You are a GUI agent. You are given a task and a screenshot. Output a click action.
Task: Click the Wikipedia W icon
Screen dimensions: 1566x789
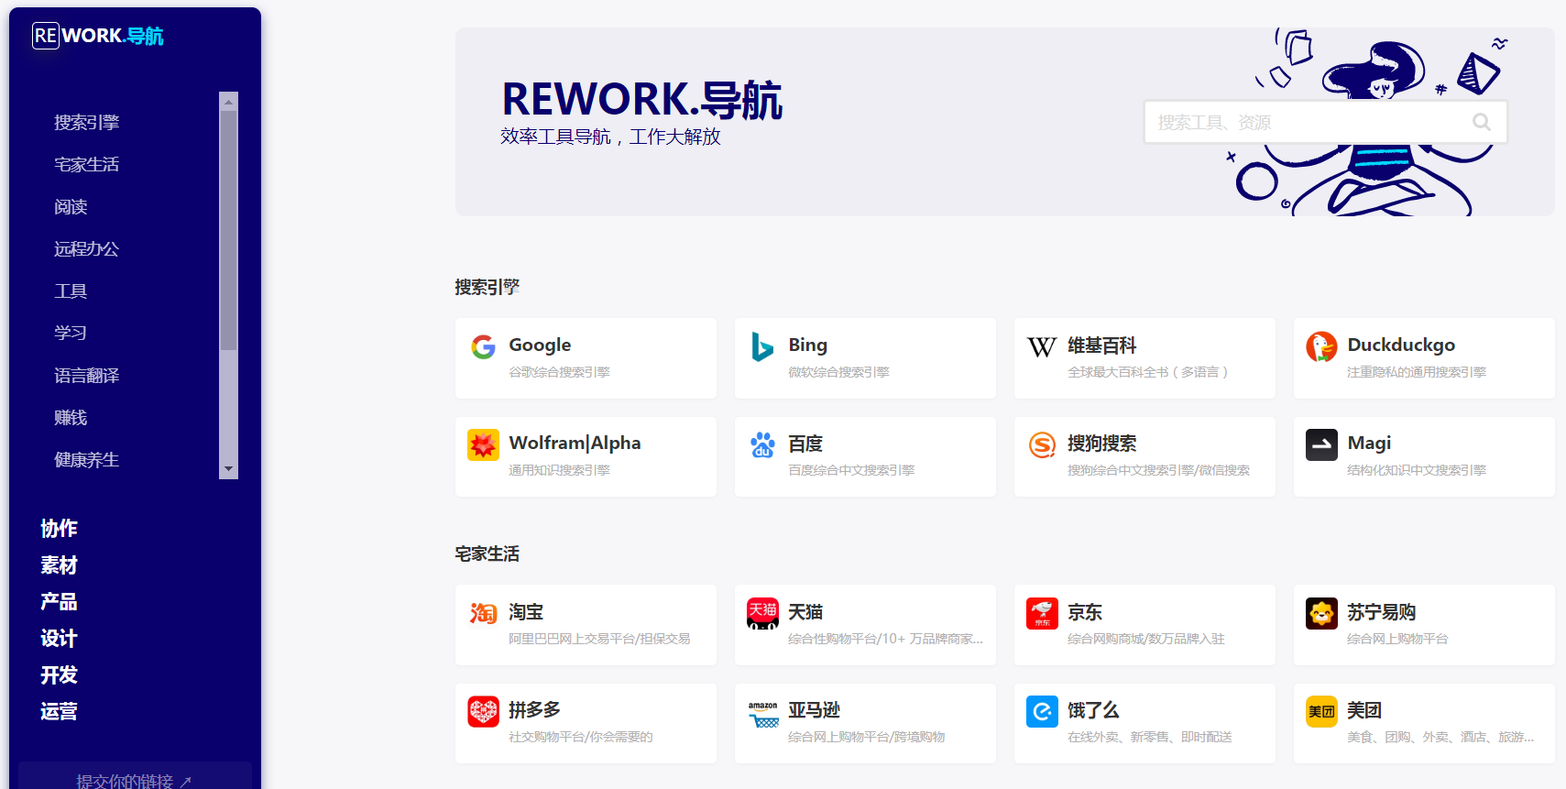pyautogui.click(x=1042, y=346)
